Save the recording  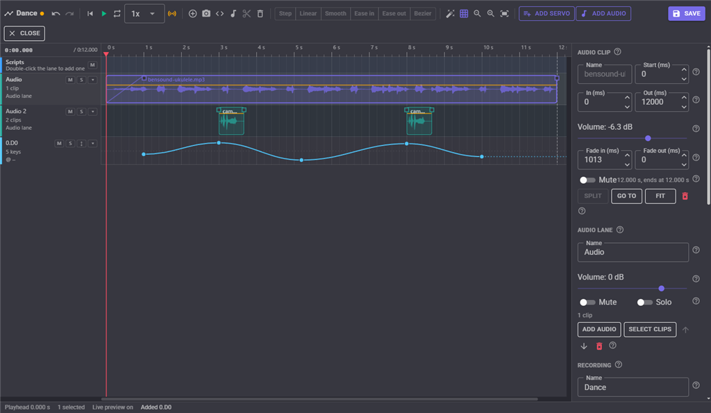click(687, 14)
